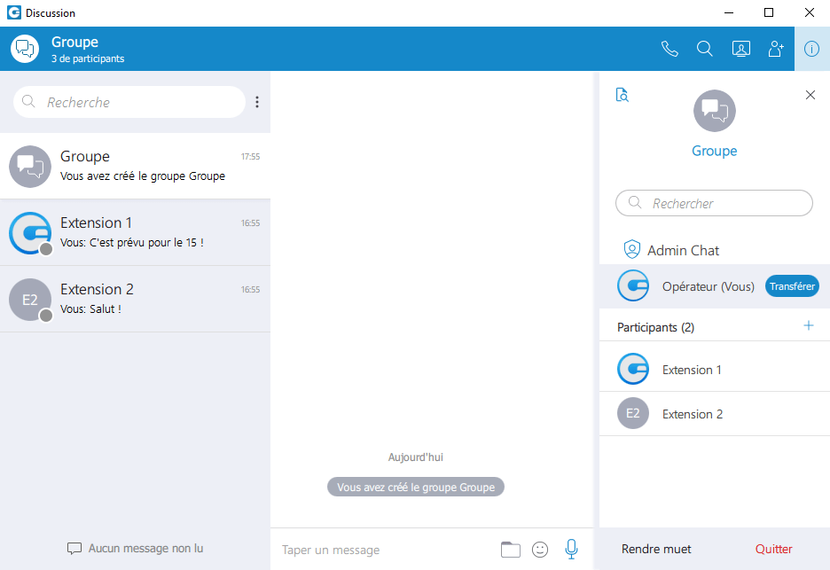This screenshot has width=830, height=570.
Task: Focus the Rechercher participants field
Action: 714,203
